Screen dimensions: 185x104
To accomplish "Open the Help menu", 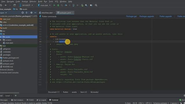I will tap(70, 1).
